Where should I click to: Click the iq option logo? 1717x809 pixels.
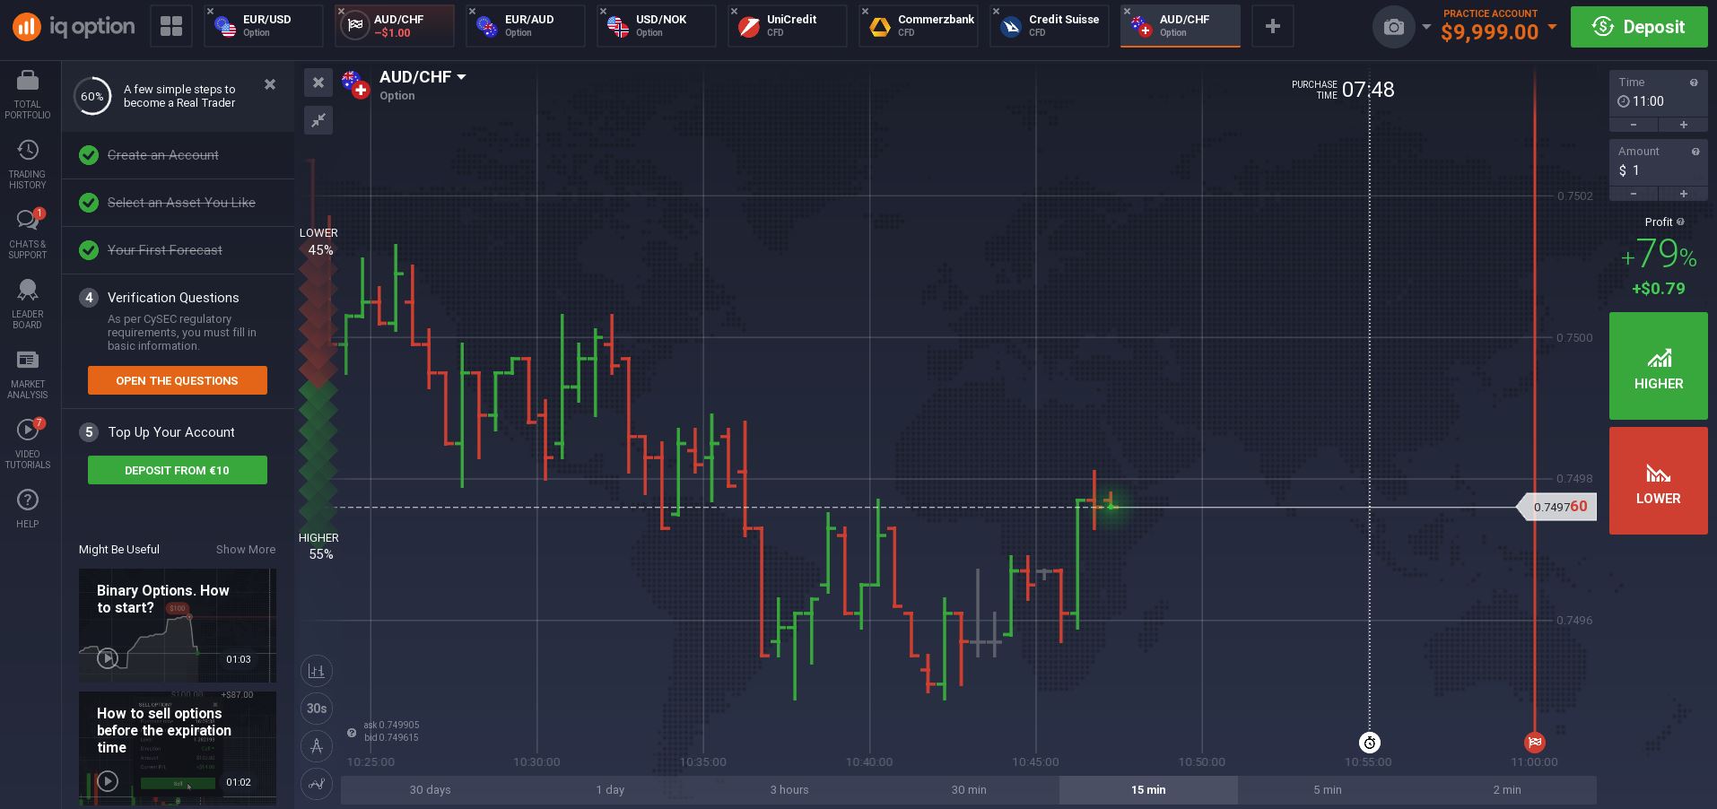[x=74, y=27]
